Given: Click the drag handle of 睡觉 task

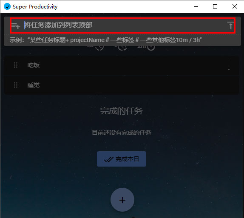Looking at the screenshot, I should tap(16, 85).
